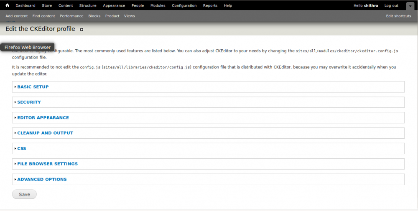Image resolution: width=418 pixels, height=211 pixels.
Task: Go to the Modules admin menu
Action: (158, 5)
